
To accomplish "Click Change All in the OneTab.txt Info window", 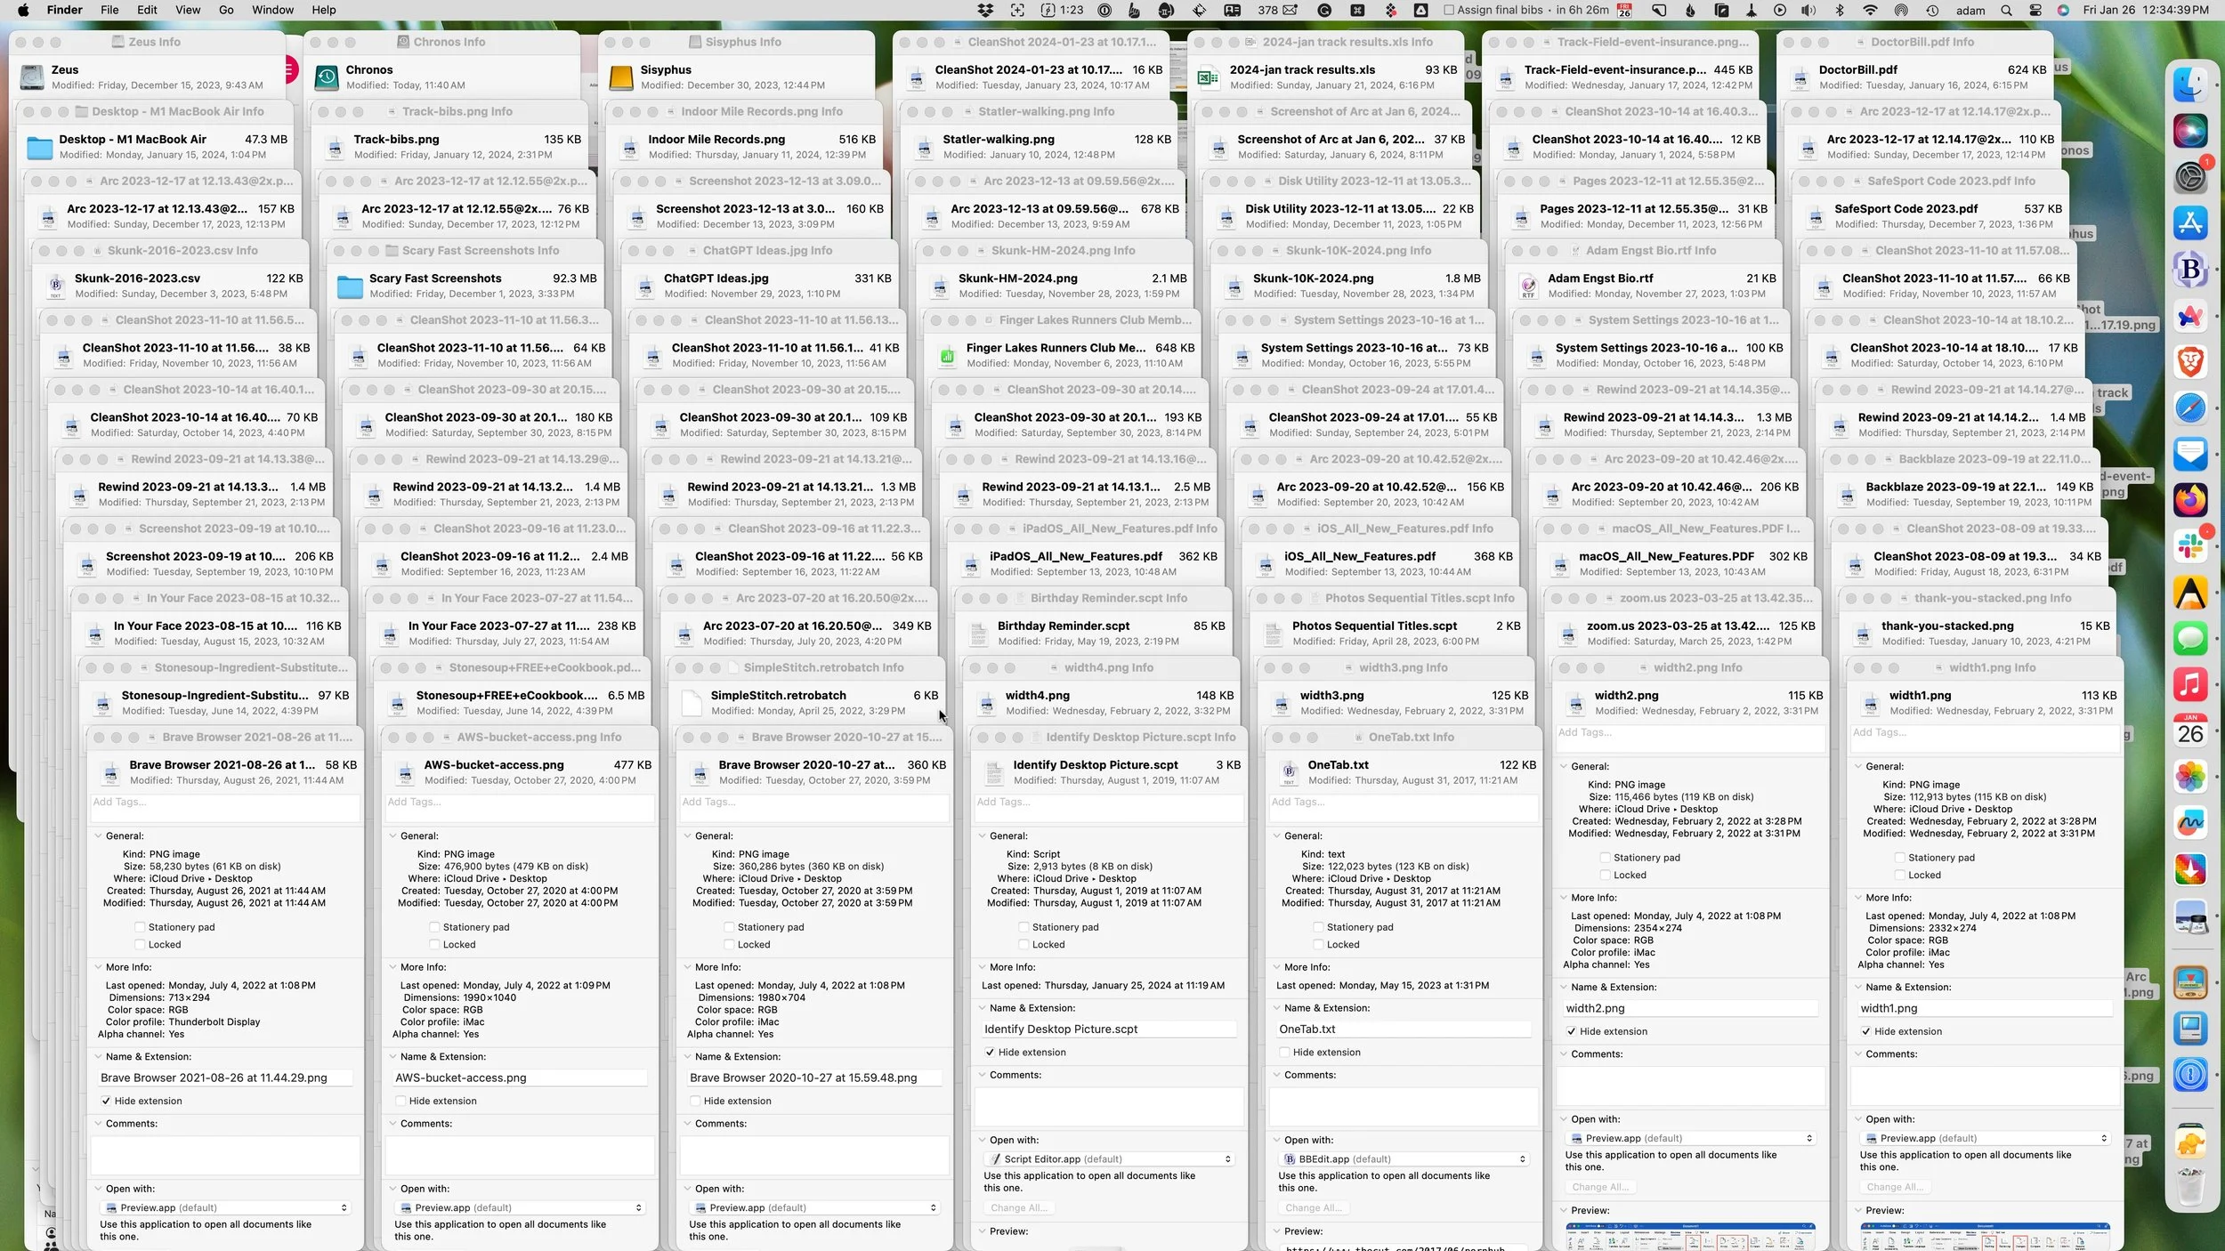I will point(1313,1207).
